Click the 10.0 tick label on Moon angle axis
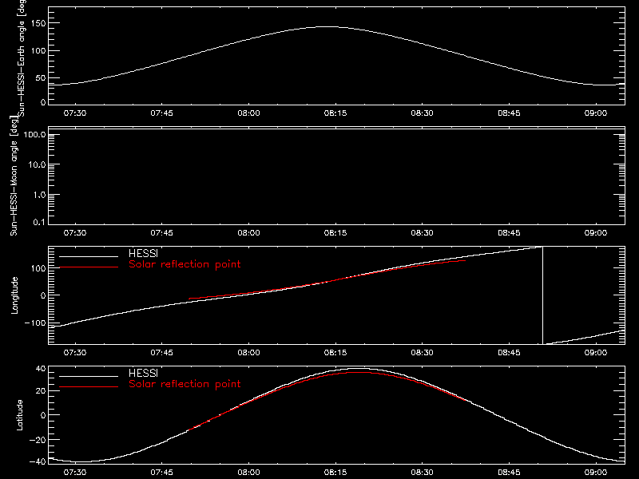Screen dimensions: 639x479 [37, 165]
